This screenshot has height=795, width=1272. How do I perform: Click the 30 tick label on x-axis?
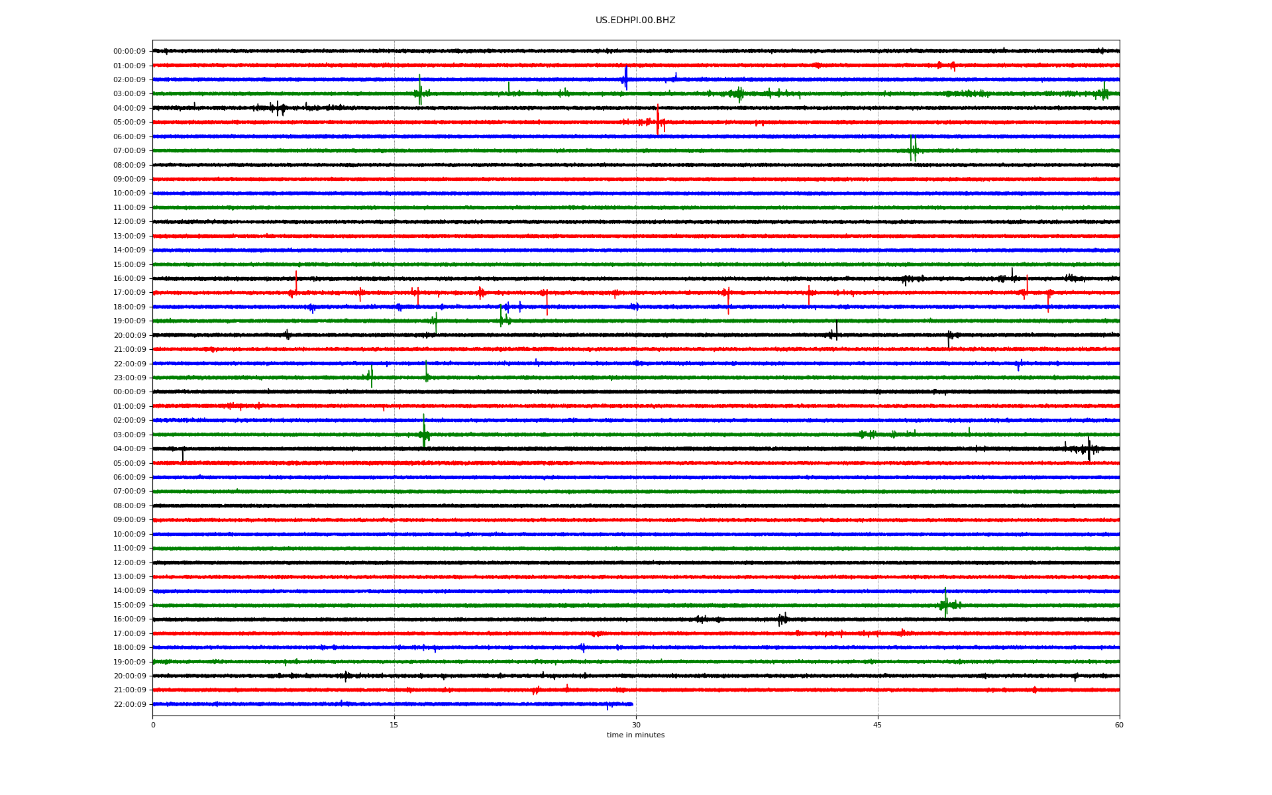(x=636, y=725)
